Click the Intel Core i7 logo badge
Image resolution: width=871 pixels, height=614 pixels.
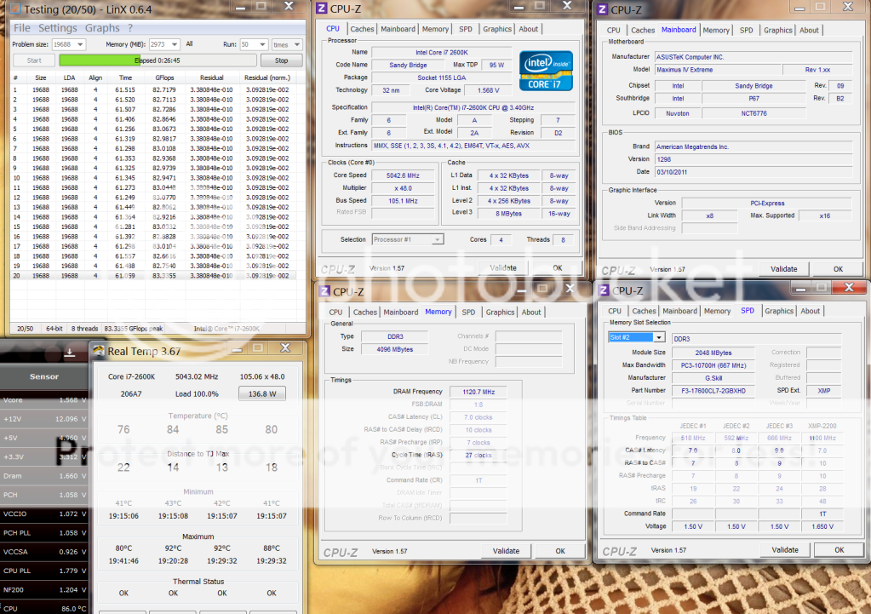tap(546, 72)
